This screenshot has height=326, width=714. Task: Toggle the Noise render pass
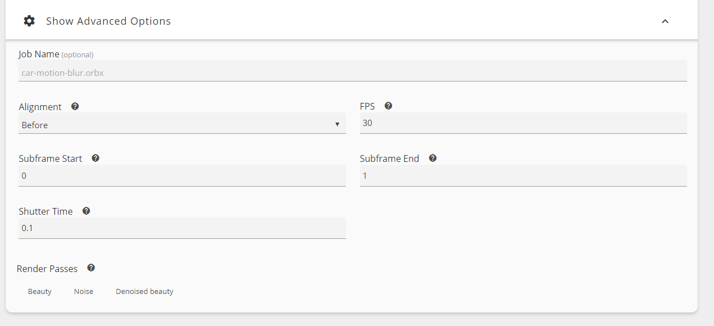click(84, 292)
